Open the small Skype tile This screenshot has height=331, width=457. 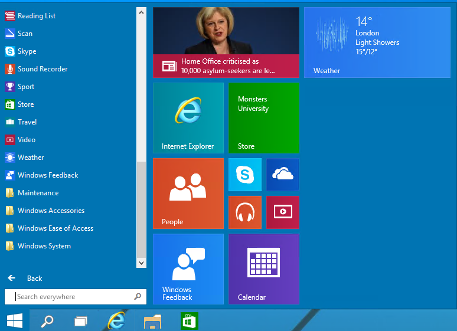coord(245,175)
